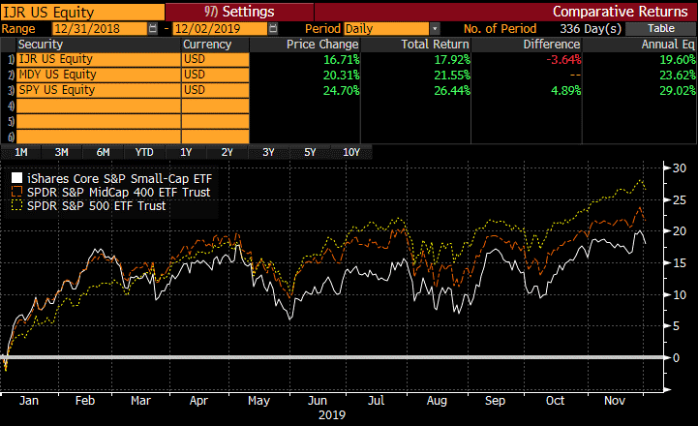This screenshot has width=698, height=426.
Task: Click the 23.62% annual equivalent value
Action: [678, 76]
